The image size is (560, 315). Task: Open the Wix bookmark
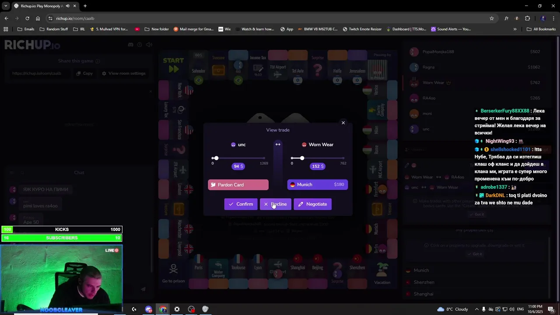[224, 29]
